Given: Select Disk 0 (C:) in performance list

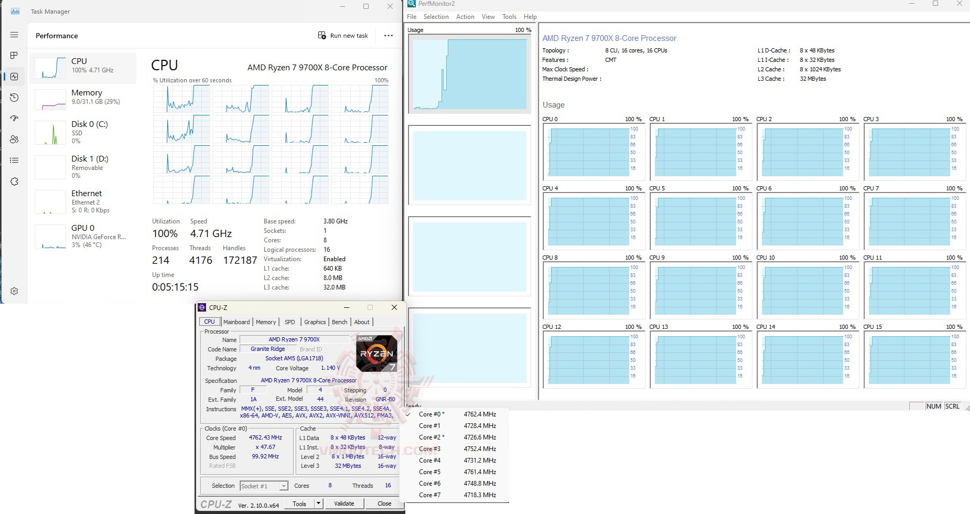Looking at the screenshot, I should click(x=83, y=132).
